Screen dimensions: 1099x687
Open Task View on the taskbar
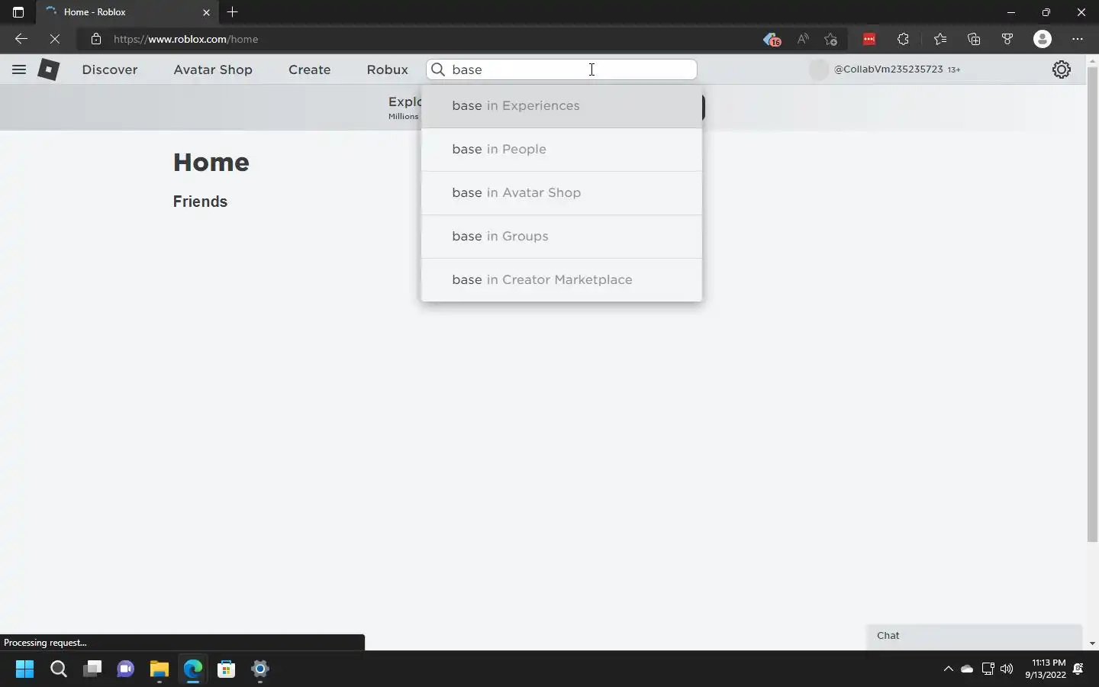click(x=92, y=669)
